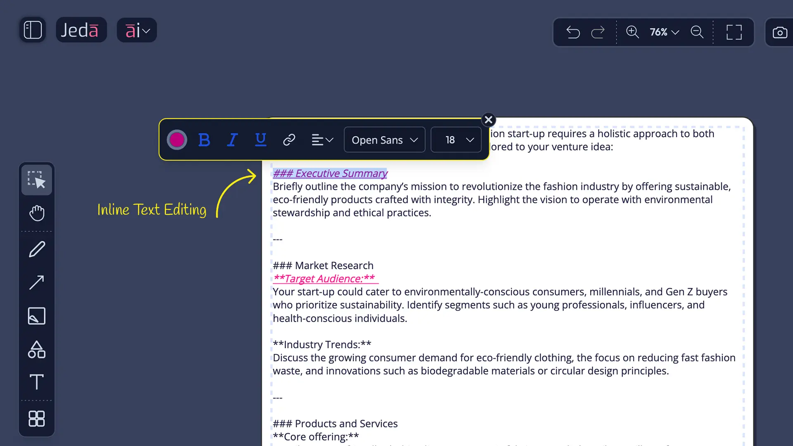793x446 pixels.
Task: Take a screenshot with the camera icon
Action: (x=779, y=32)
